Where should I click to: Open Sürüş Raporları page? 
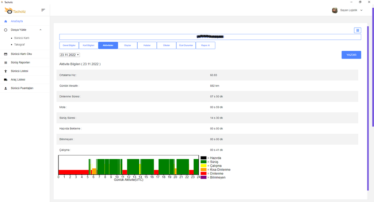click(20, 62)
